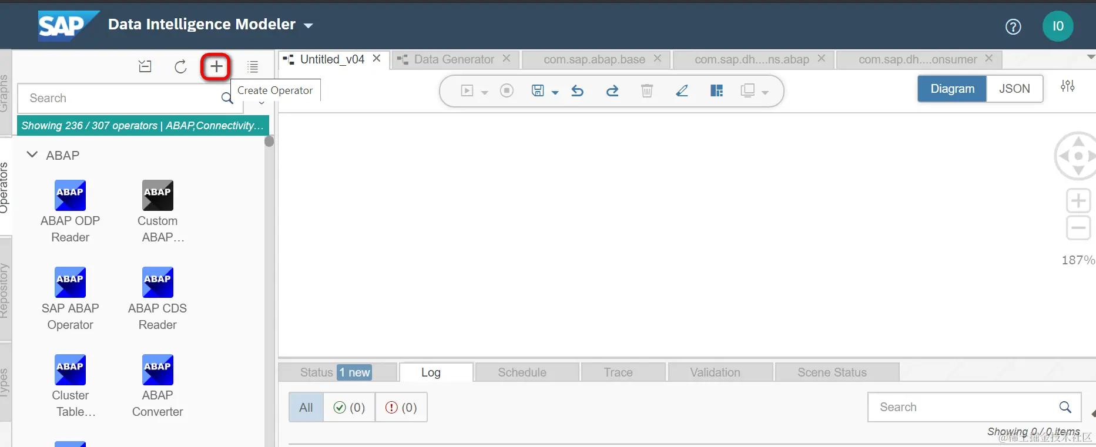Screen dimensions: 1096x447
Task: Open the Repository side panel tab
Action: tap(5, 291)
